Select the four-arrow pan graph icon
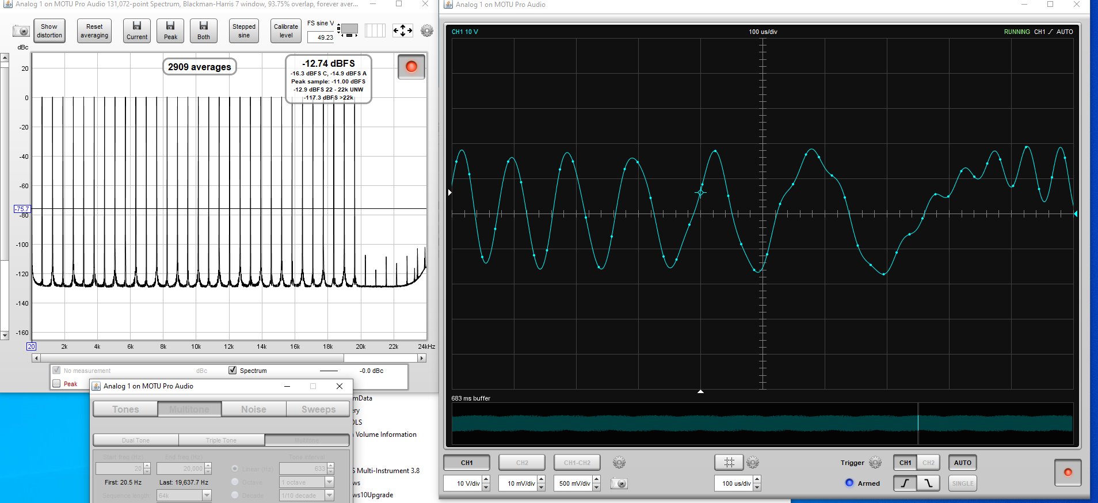The width and height of the screenshot is (1098, 503). [403, 31]
